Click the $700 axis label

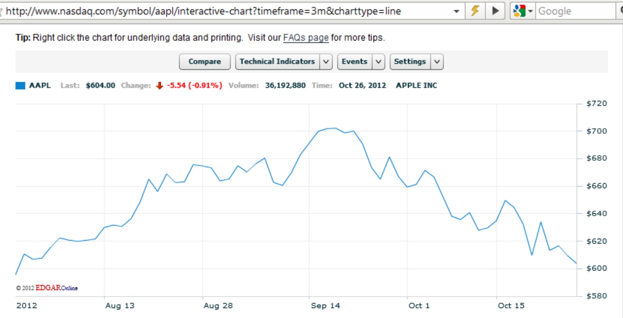click(x=596, y=131)
